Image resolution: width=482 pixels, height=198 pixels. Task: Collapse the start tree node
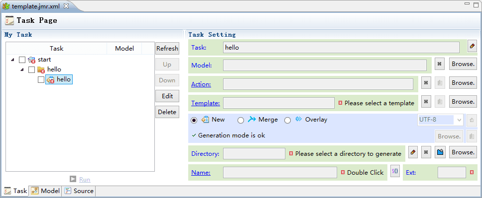coord(12,60)
